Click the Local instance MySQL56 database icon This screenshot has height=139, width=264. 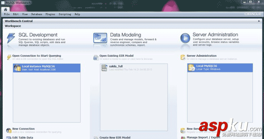coord(17,68)
